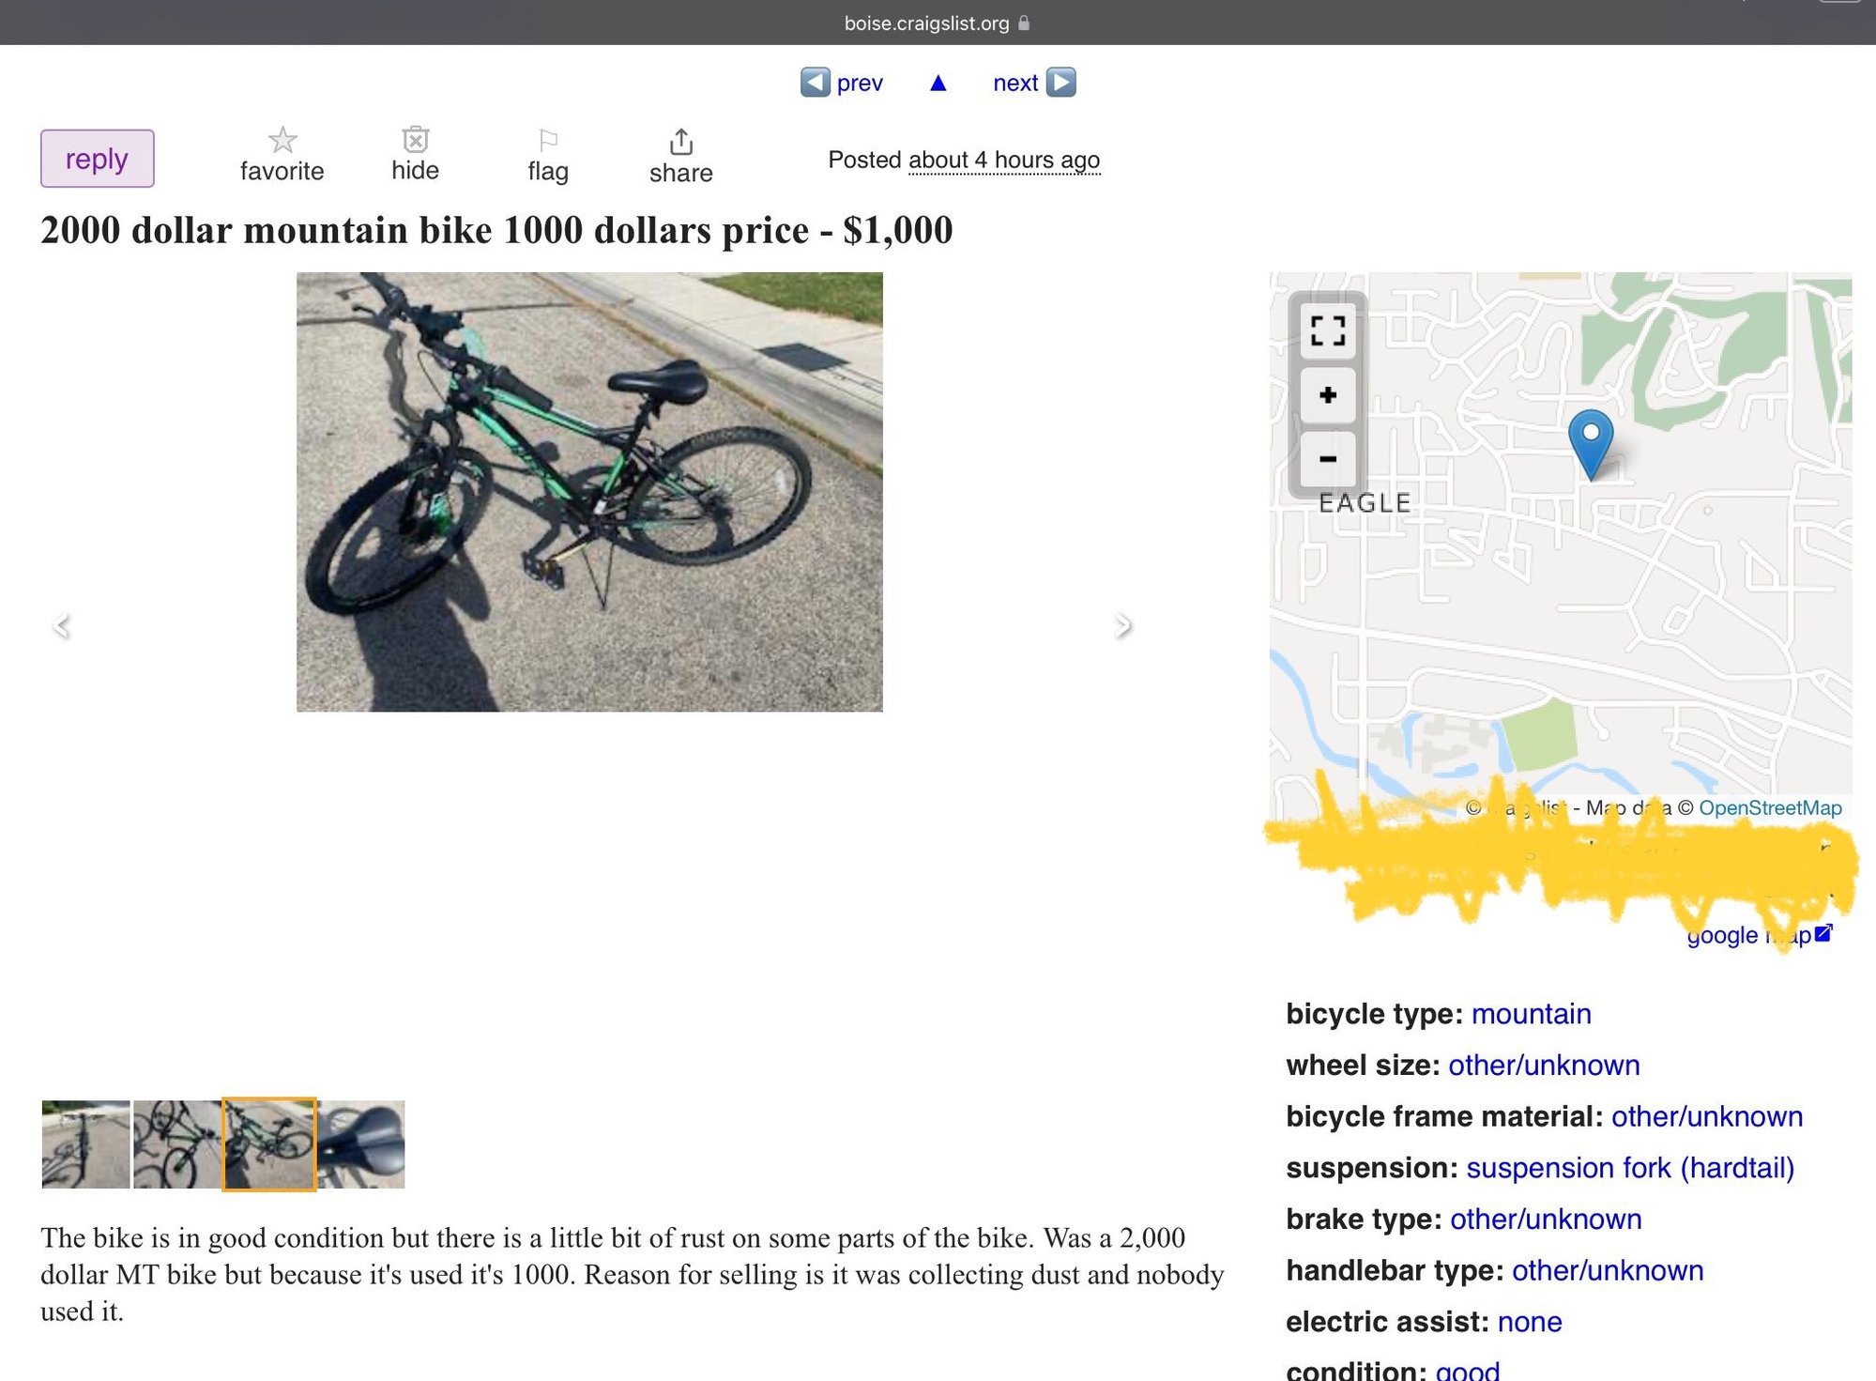Viewport: 1876px width, 1381px height.
Task: Go to previous posting arrow
Action: tap(816, 83)
